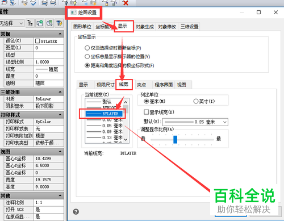The height and width of the screenshot is (221, 284).
Task: Click the select objects cursor icon
Action: click(x=49, y=23)
